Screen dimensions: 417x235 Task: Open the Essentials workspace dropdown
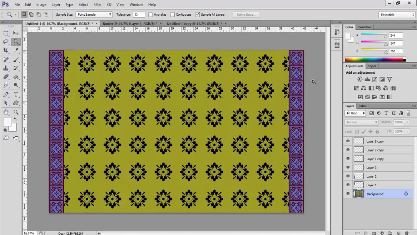(397, 15)
